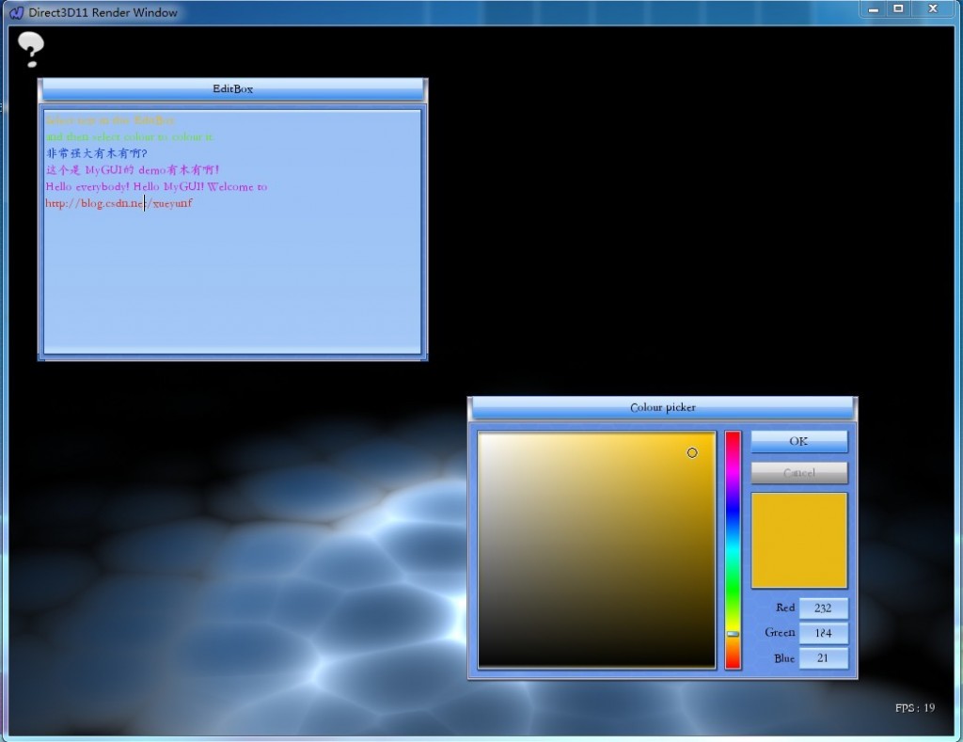
Task: Click the hue slider handle
Action: coord(733,634)
